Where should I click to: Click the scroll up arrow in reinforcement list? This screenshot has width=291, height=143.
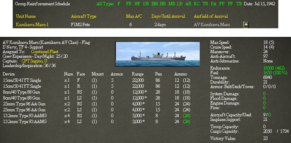(246, 24)
